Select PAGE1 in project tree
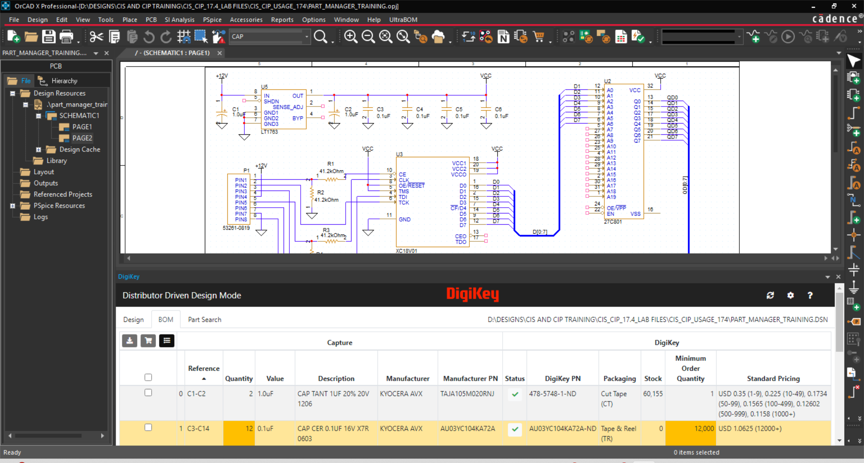 [x=82, y=127]
